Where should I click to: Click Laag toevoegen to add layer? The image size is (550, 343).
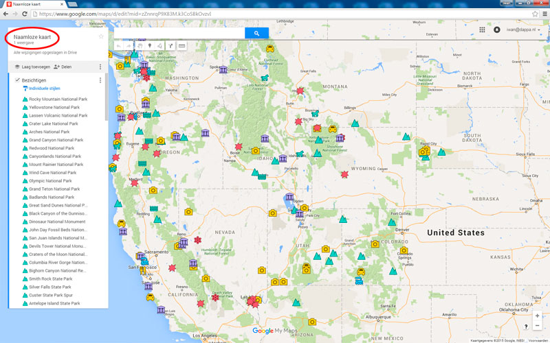point(32,67)
